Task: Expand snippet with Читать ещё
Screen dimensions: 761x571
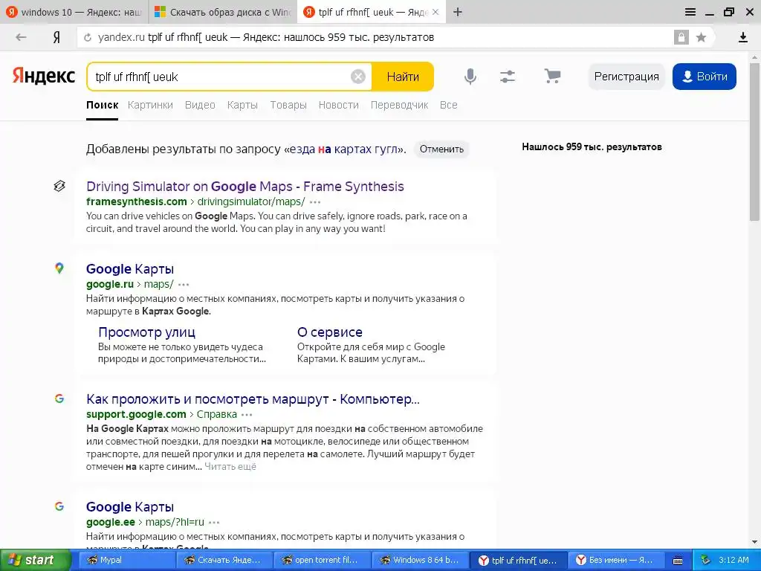Action: tap(230, 467)
